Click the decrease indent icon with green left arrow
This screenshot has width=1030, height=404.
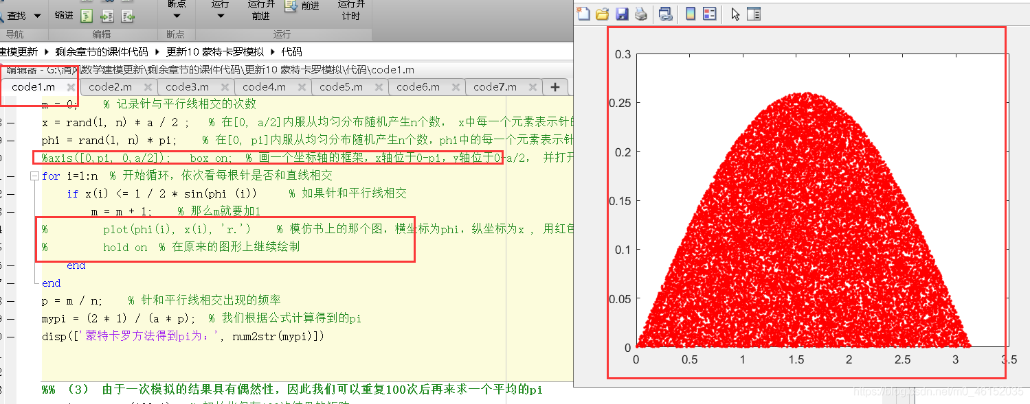point(128,16)
